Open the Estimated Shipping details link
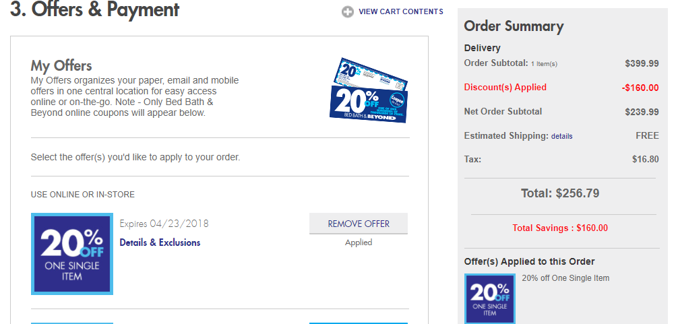This screenshot has height=324, width=676. [561, 136]
